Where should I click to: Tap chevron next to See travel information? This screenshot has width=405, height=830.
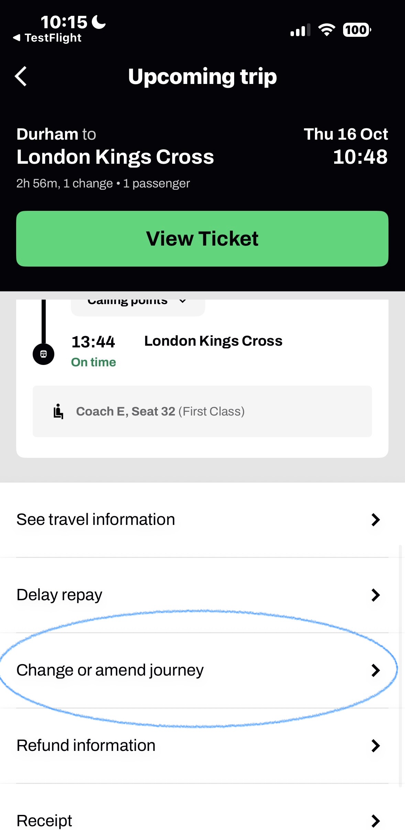(375, 520)
